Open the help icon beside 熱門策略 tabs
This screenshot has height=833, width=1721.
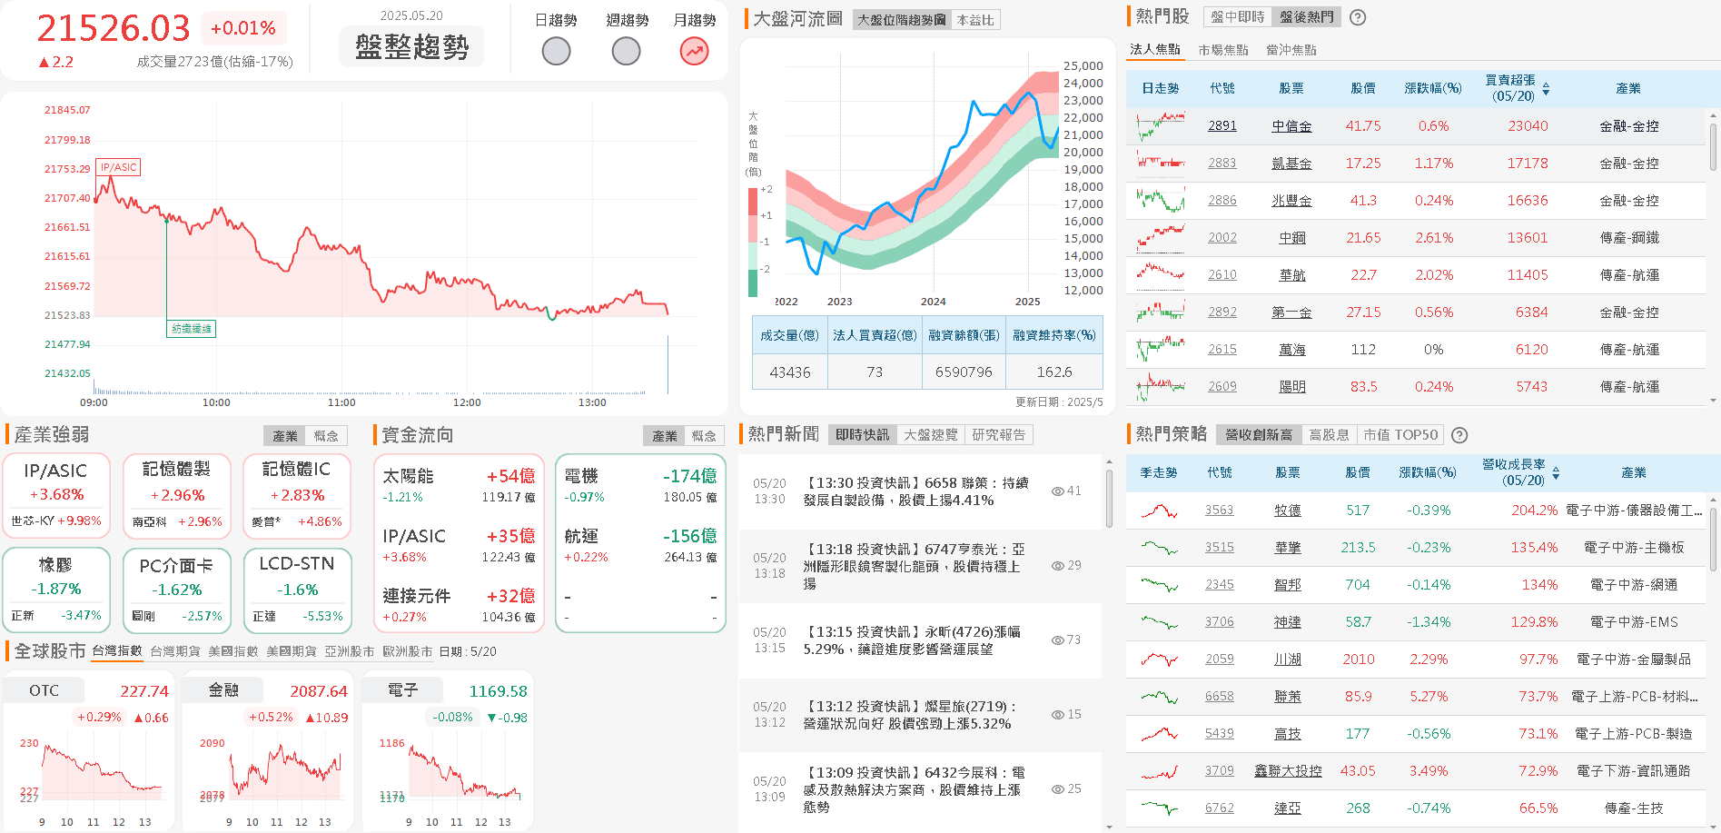click(x=1459, y=435)
